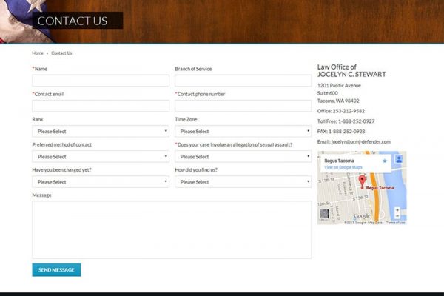444x296 pixels.
Task: Click the Branch of Service input field
Action: pos(243,81)
